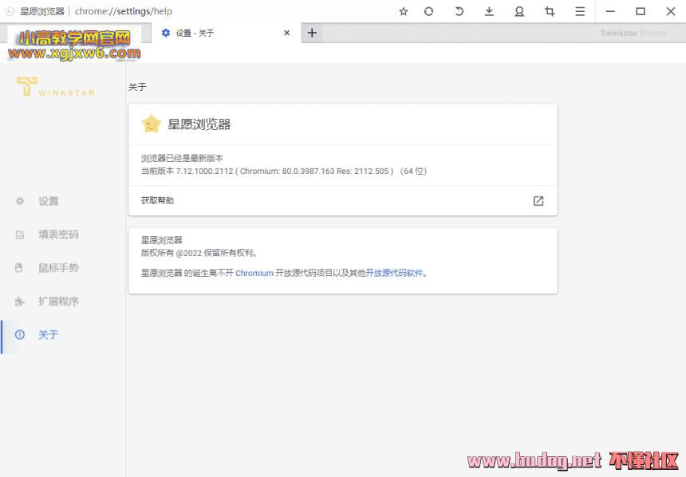This screenshot has height=477, width=686.
Task: Open the 开放源代码软件 link
Action: tap(395, 273)
